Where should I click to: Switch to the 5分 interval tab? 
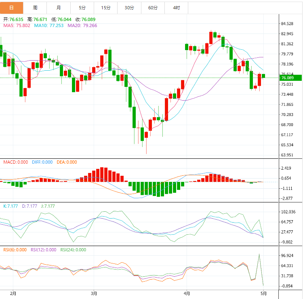(82, 8)
